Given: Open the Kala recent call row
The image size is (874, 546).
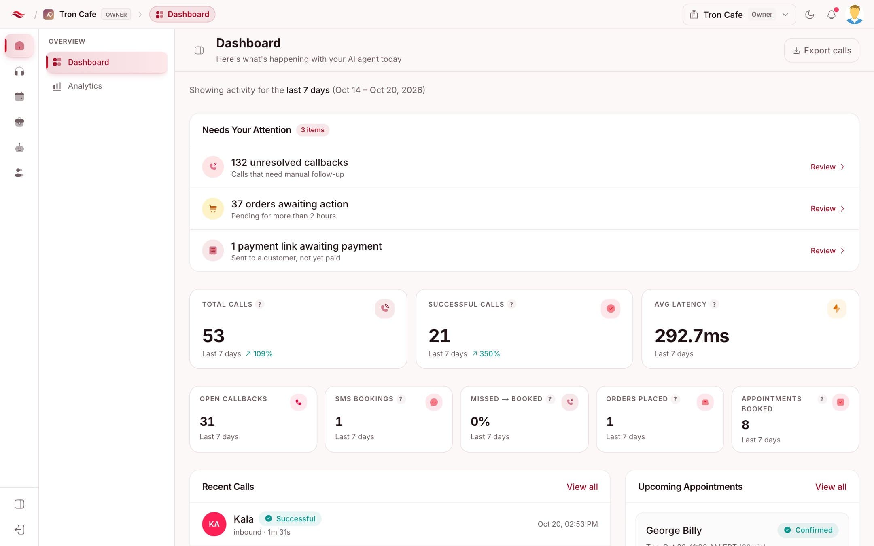Looking at the screenshot, I should point(400,524).
